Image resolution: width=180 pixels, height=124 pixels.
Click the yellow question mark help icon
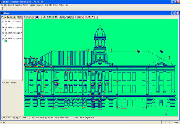click(x=3, y=9)
